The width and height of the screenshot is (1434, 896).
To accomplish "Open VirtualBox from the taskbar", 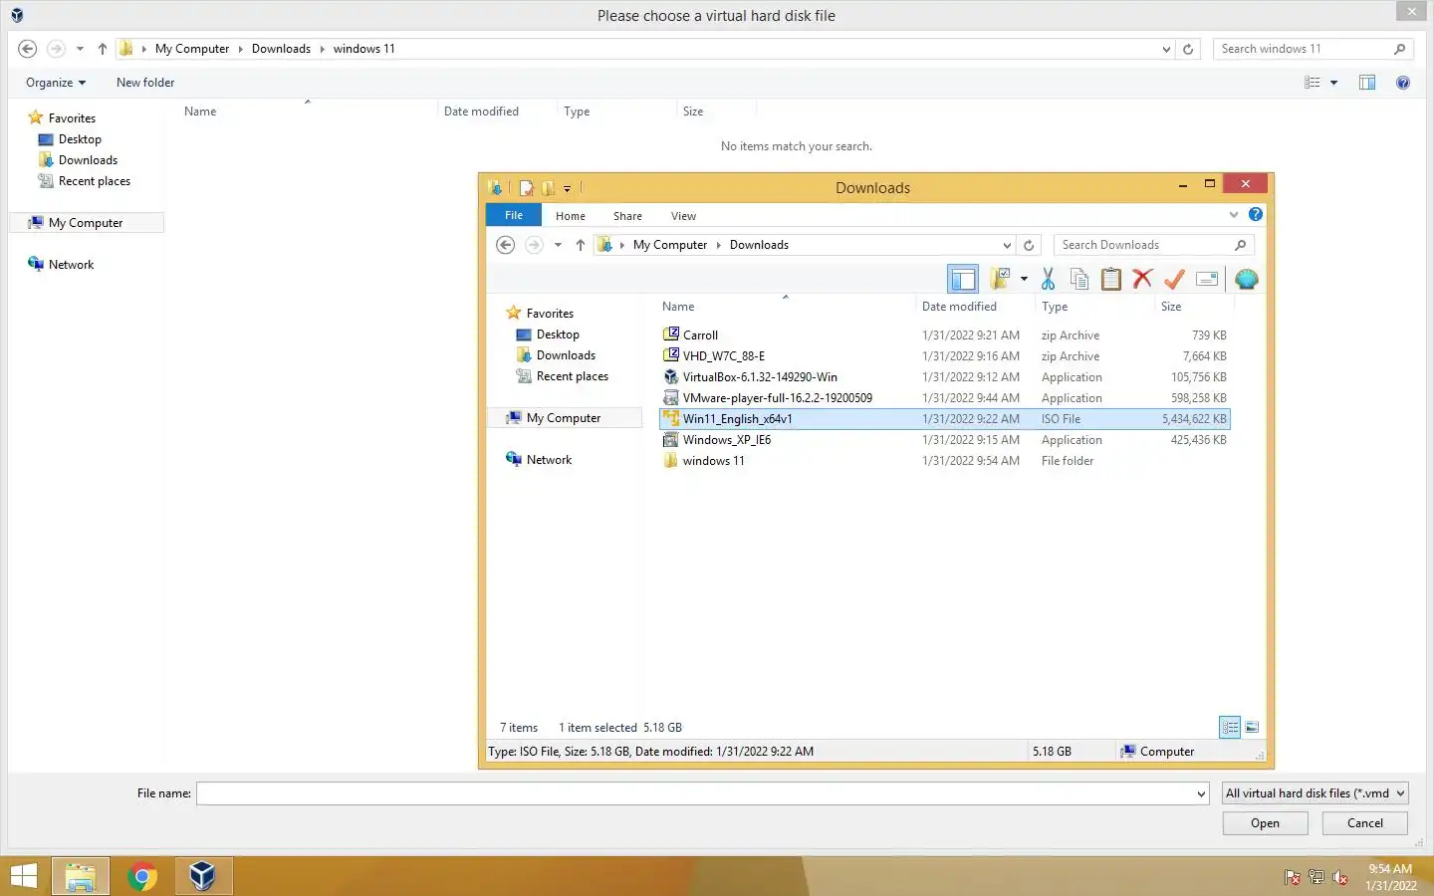I will (203, 877).
